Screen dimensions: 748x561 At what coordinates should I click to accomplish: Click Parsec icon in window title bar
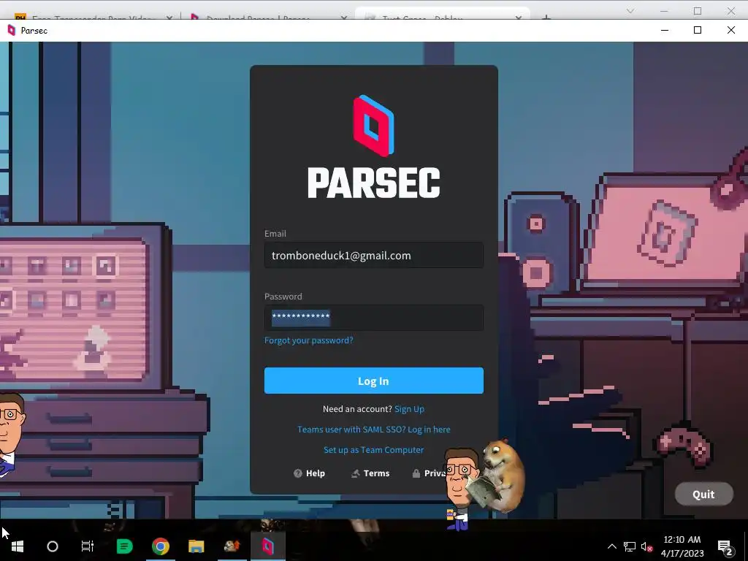click(12, 31)
